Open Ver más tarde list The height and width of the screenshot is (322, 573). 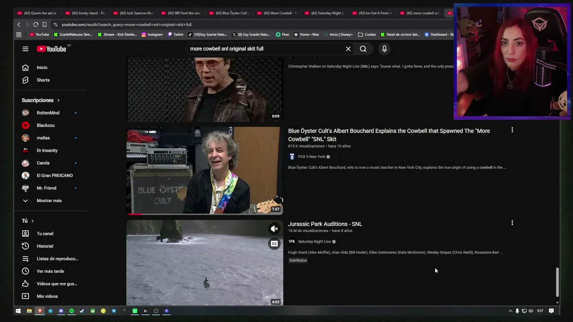pyautogui.click(x=50, y=271)
